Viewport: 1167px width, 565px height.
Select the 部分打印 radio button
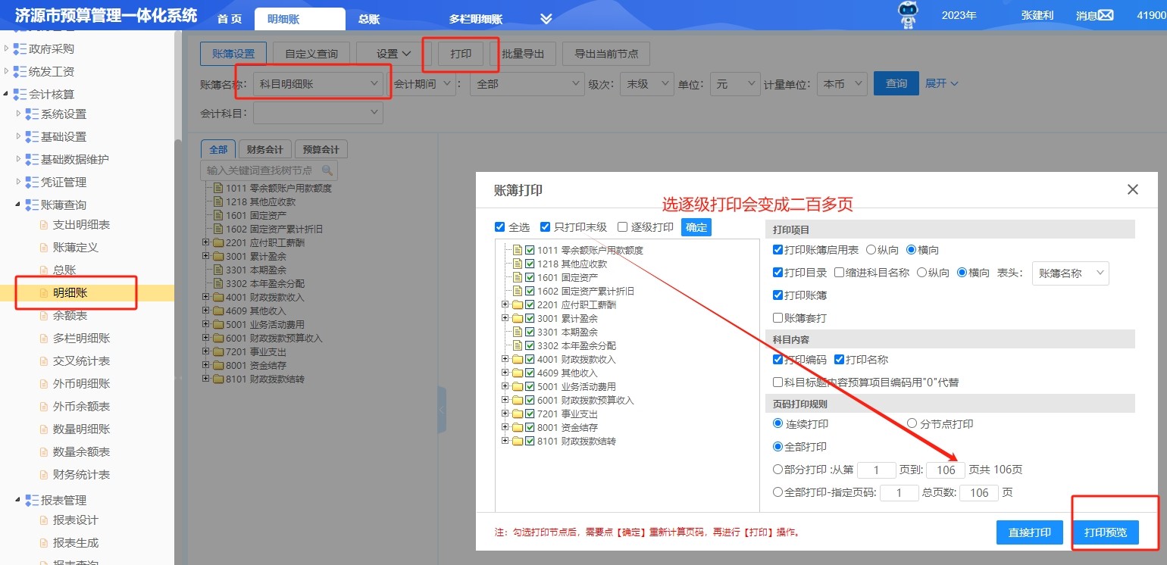click(x=777, y=470)
